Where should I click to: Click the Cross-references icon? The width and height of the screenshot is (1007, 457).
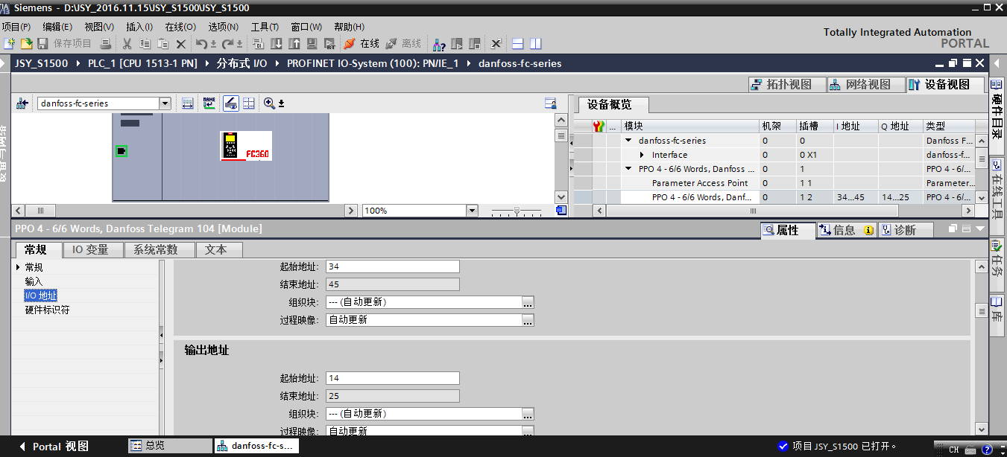point(496,44)
